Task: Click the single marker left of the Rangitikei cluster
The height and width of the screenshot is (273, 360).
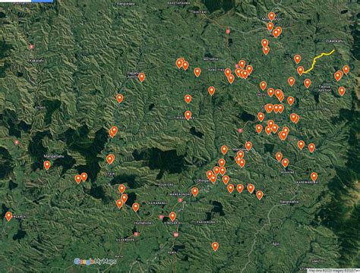Action: 197,72
